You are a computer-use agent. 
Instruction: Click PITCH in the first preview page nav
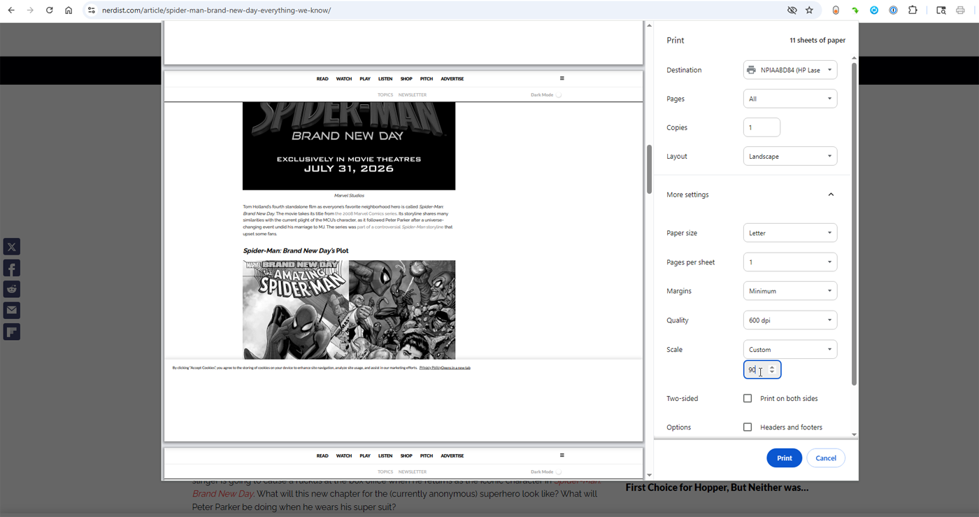[x=427, y=79]
